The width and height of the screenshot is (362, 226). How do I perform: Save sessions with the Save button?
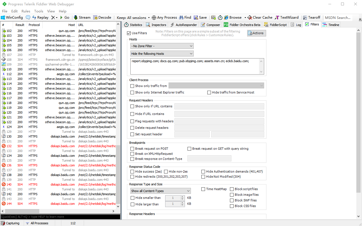(200, 18)
